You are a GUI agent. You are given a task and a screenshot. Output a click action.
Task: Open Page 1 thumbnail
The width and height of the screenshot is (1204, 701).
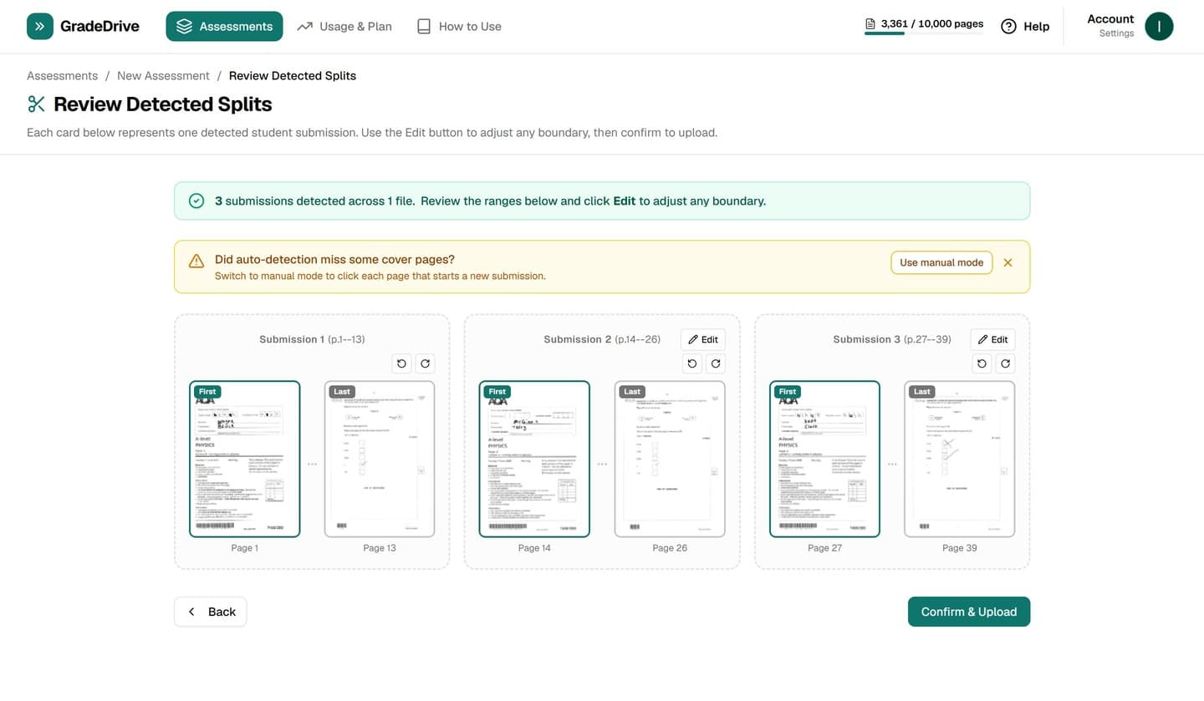[x=245, y=459]
